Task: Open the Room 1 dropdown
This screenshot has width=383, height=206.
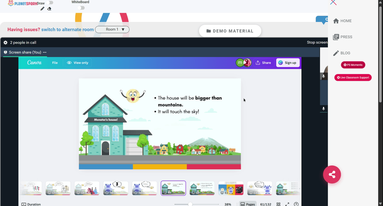Action: click(112, 29)
